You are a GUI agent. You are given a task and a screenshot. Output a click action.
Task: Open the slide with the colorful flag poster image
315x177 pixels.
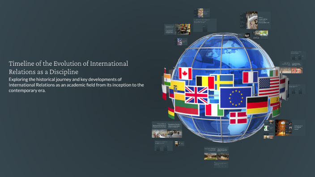click(x=181, y=42)
